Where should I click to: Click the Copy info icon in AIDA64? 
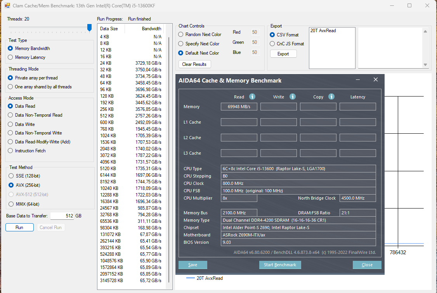(x=331, y=97)
